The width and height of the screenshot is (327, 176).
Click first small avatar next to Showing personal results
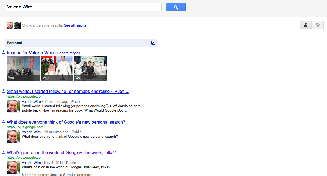[x=10, y=25]
